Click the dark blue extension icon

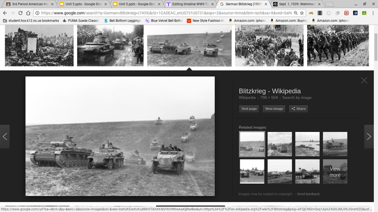click(356, 13)
